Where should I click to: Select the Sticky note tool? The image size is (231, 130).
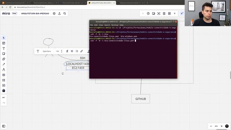(4, 54)
